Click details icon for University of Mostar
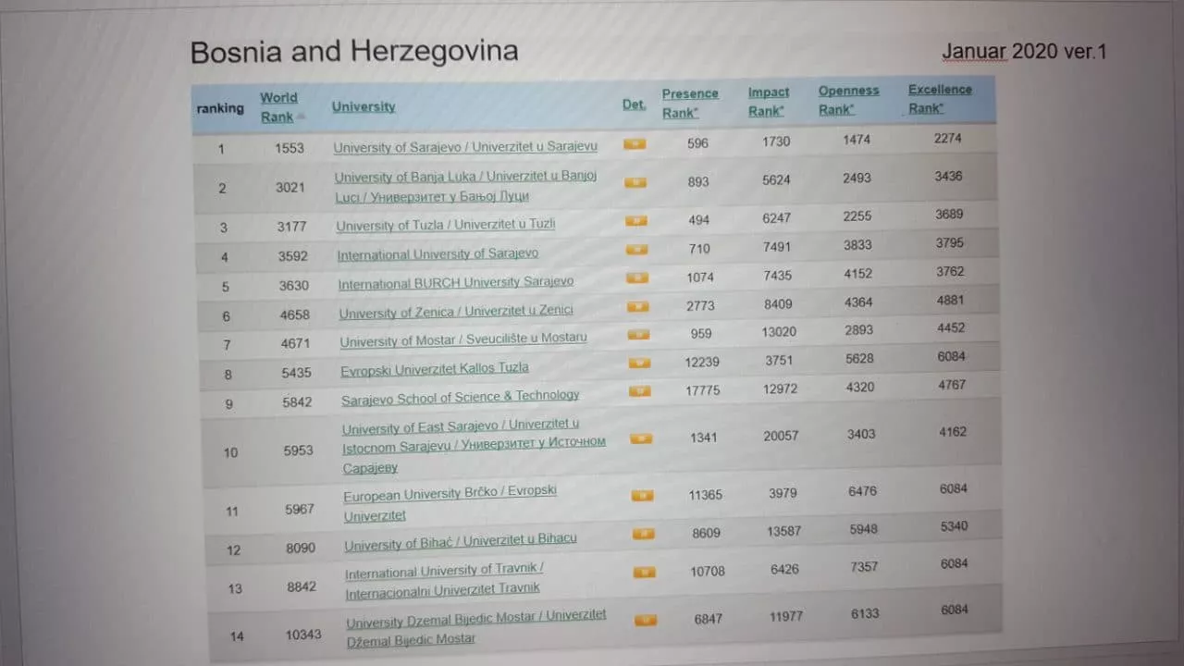This screenshot has width=1184, height=666. (638, 335)
